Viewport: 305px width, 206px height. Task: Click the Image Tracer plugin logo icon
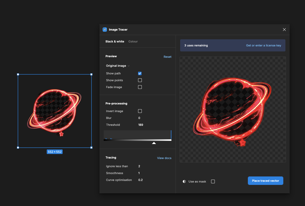tap(105, 30)
